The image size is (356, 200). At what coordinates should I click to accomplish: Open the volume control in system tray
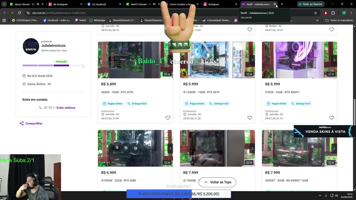coord(336,196)
